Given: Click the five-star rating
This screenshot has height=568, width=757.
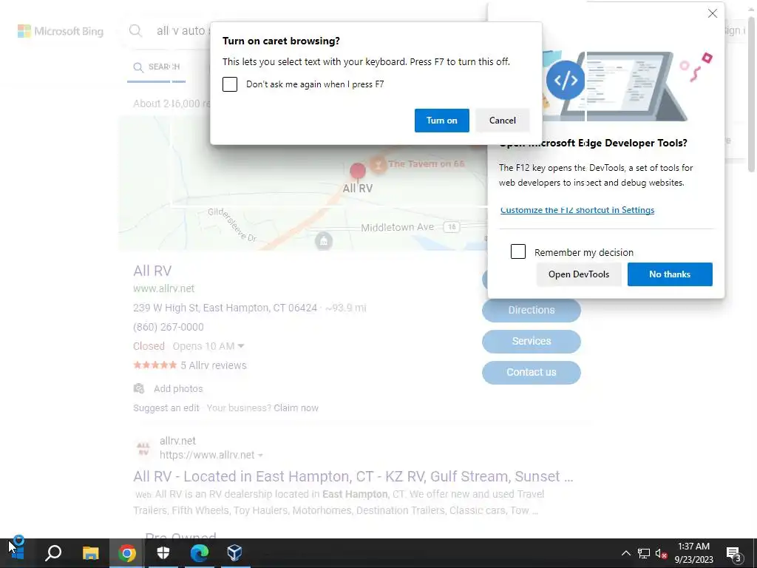Looking at the screenshot, I should click(155, 365).
